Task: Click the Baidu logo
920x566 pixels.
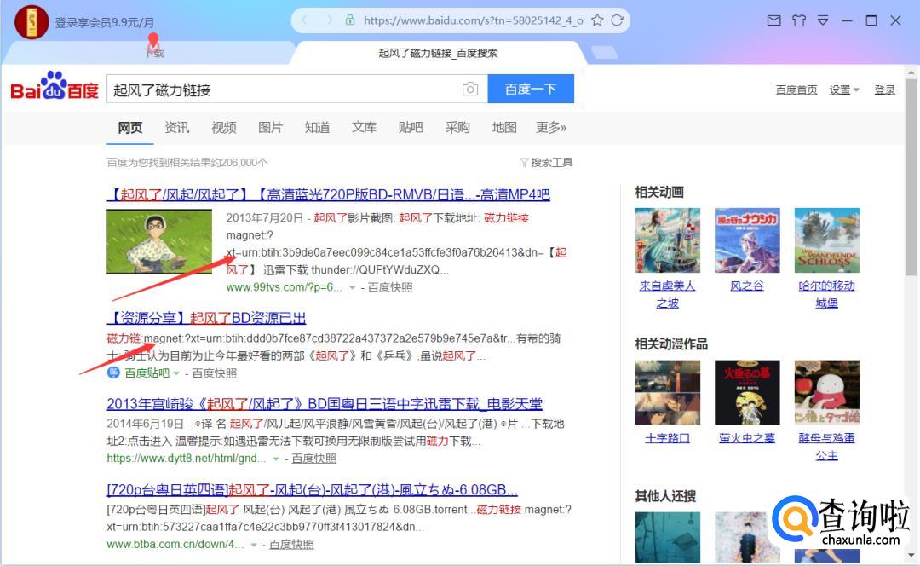Action: 55,86
